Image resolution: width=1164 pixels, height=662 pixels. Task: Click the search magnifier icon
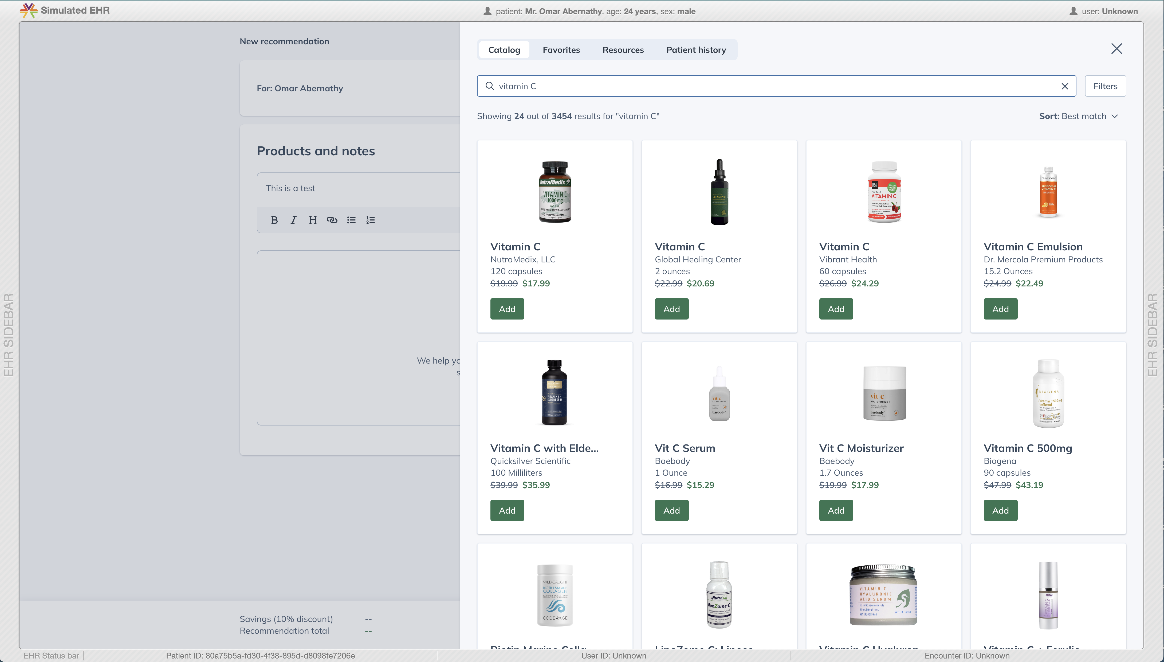(x=490, y=86)
